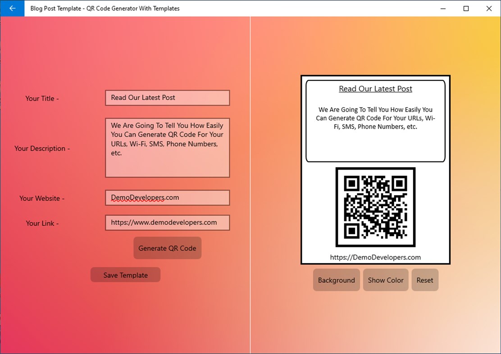
Task: Click the generated QR code image
Action: click(375, 207)
